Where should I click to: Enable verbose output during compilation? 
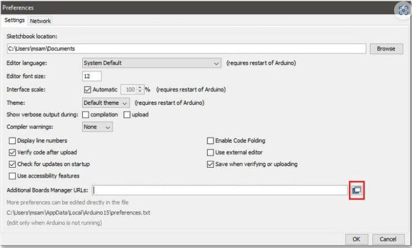(x=86, y=115)
